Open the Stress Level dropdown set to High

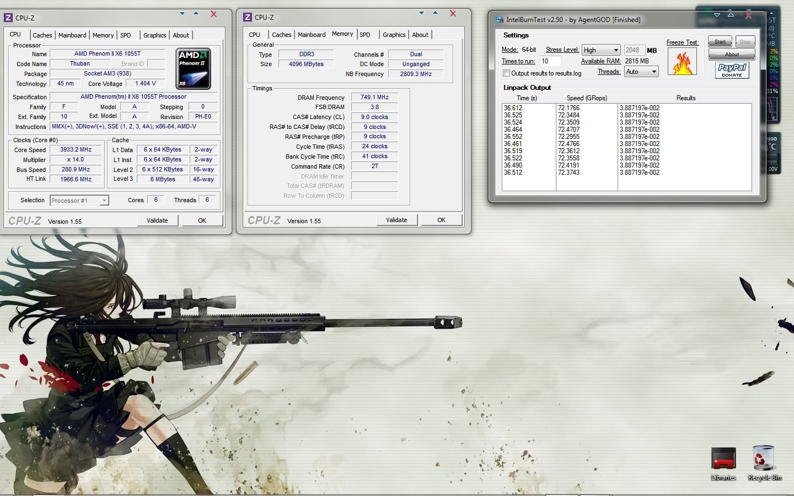click(601, 50)
